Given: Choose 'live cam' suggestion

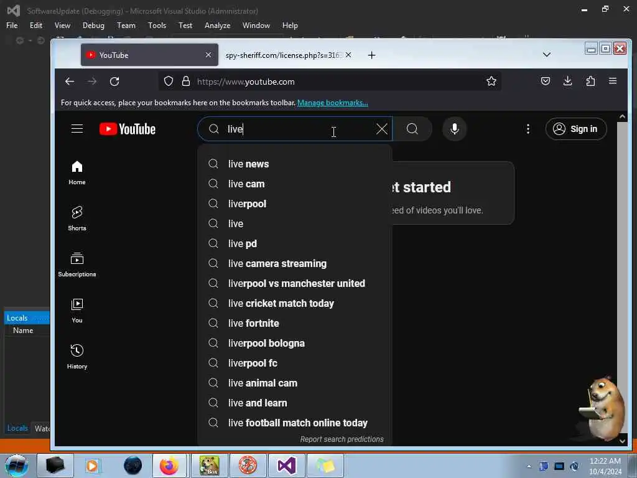Looking at the screenshot, I should point(294,184).
